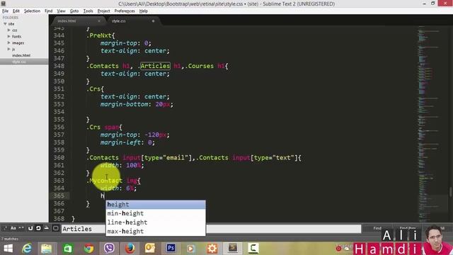
Task: Click the unsaved dot on style.css tab
Action: (153, 21)
